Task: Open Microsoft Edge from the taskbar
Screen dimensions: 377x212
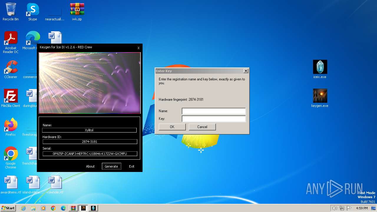Action: coord(63,208)
